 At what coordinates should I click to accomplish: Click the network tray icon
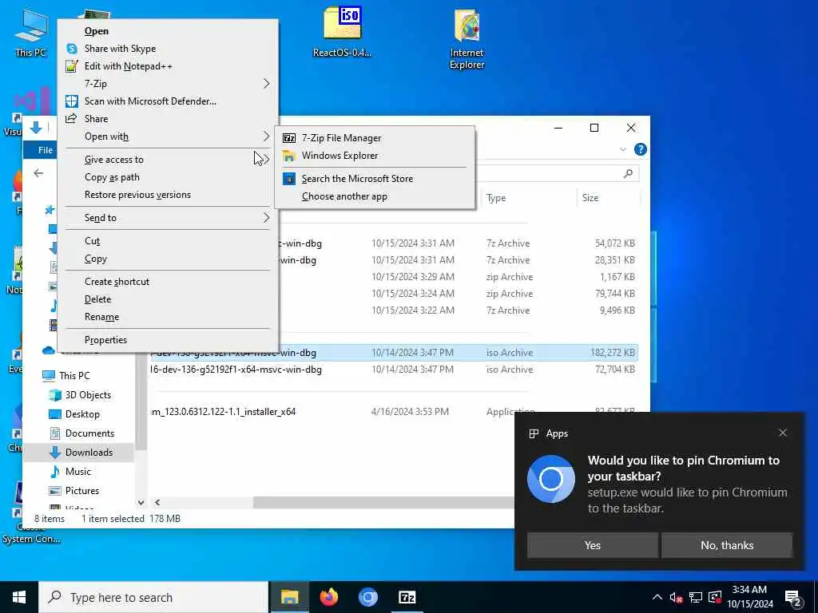(x=696, y=597)
